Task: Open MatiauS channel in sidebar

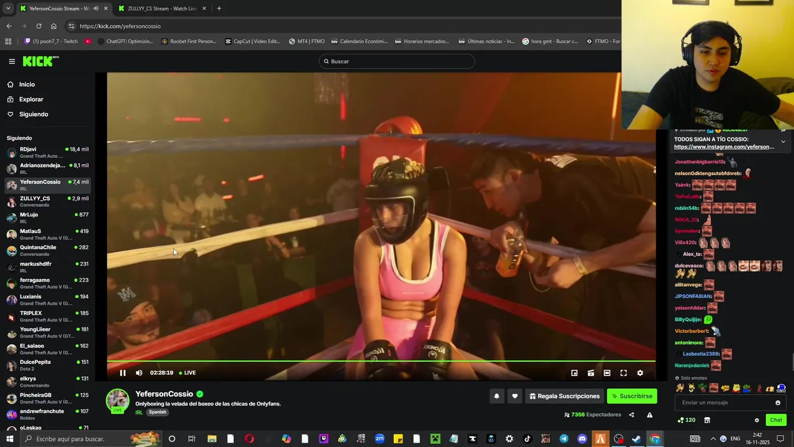Action: [47, 234]
